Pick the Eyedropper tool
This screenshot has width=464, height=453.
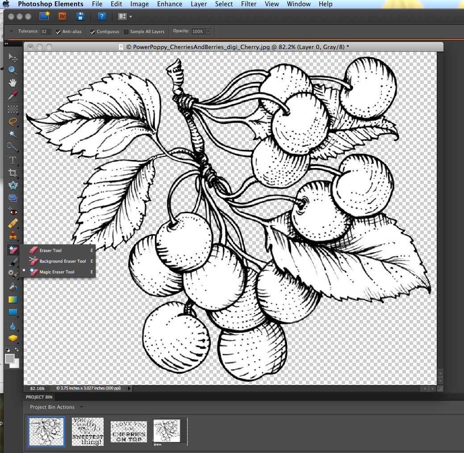click(13, 95)
